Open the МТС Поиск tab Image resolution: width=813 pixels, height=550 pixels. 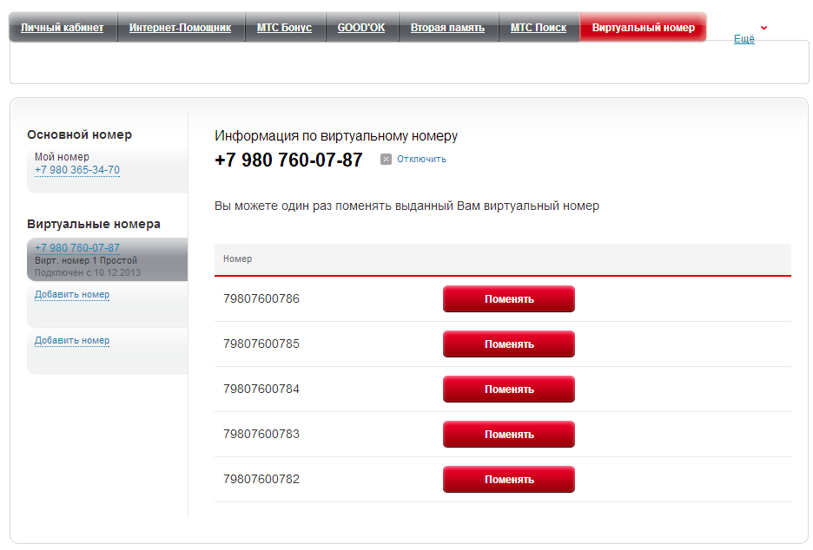point(538,28)
